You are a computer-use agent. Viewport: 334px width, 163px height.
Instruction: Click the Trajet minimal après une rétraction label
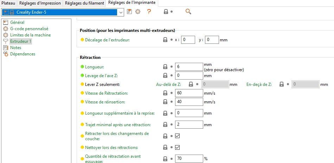118,125
